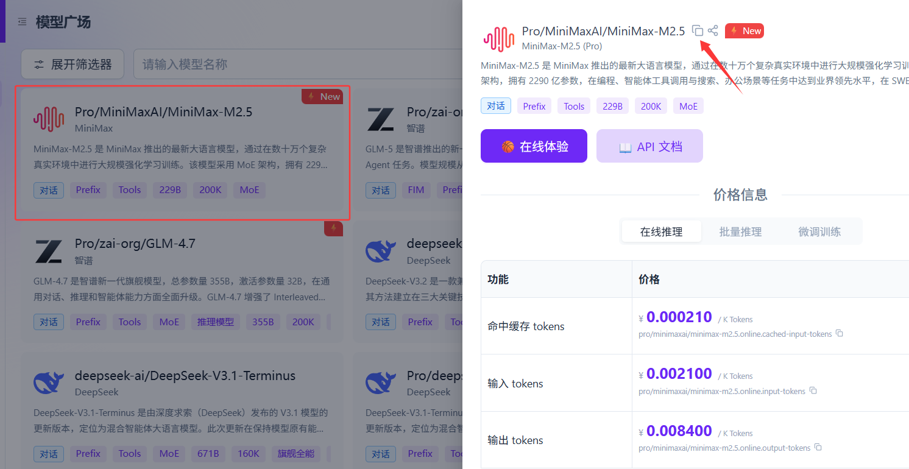The image size is (909, 469).
Task: Click the 0.002100 price value
Action: pyautogui.click(x=679, y=374)
